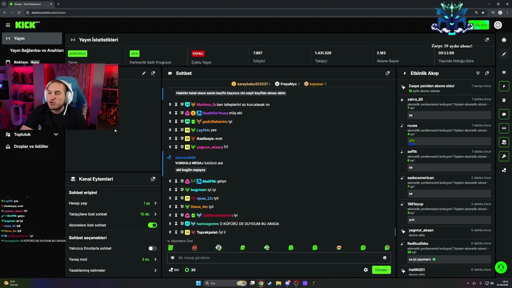Open the green support chat bubble

tap(500, 267)
